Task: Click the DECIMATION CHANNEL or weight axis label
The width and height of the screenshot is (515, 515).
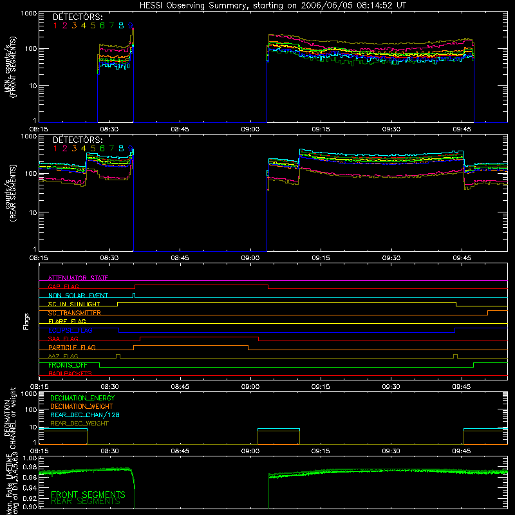Action: point(10,419)
